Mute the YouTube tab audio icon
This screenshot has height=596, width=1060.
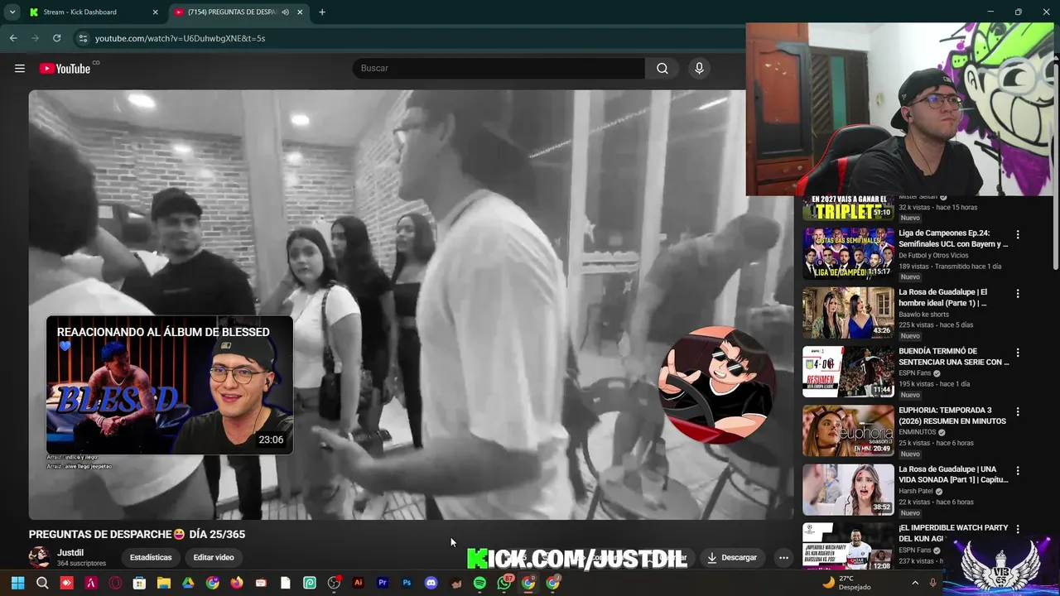coord(285,12)
